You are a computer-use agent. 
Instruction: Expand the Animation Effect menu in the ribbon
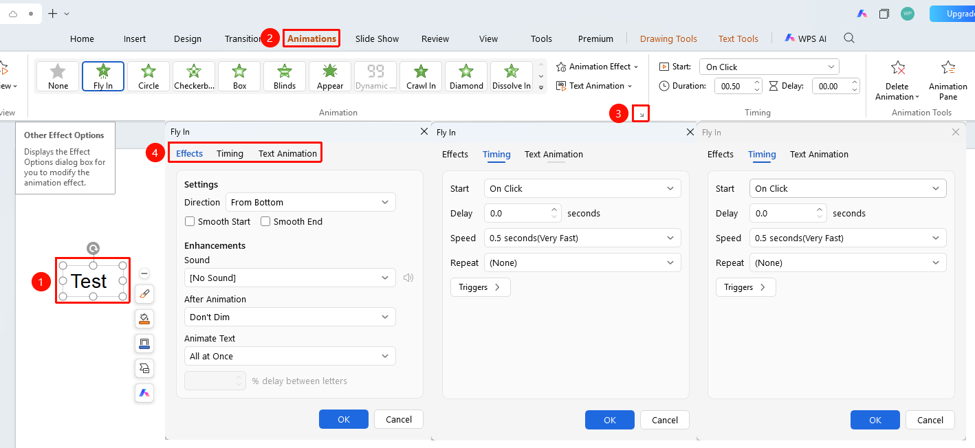[598, 67]
